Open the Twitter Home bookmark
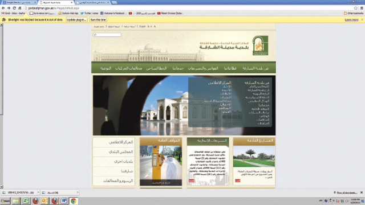Image resolution: width=365 pixels, height=205 pixels. [89, 14]
